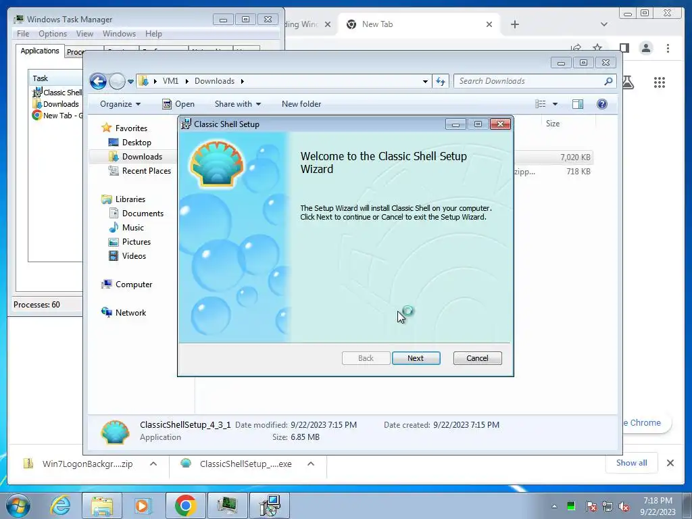Toggle Chrome side panel icon
Viewport: 692px width, 519px height.
[x=624, y=48]
